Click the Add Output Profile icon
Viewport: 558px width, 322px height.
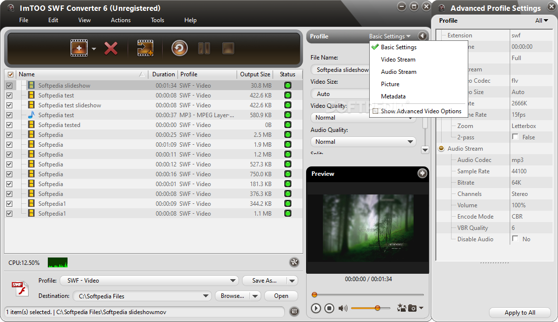[145, 48]
